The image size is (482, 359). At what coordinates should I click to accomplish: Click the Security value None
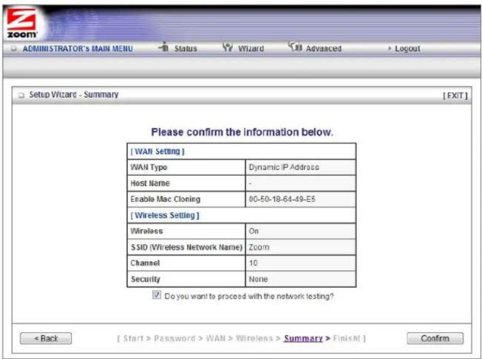point(258,279)
